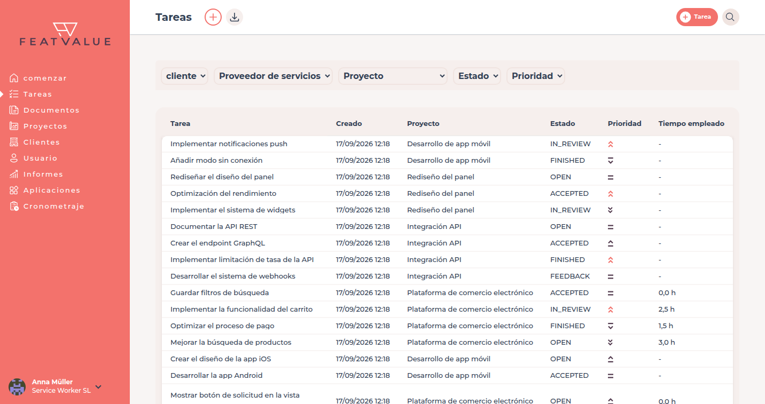765x404 pixels.
Task: Open Proyectos in the sidebar
Action: [x=45, y=126]
